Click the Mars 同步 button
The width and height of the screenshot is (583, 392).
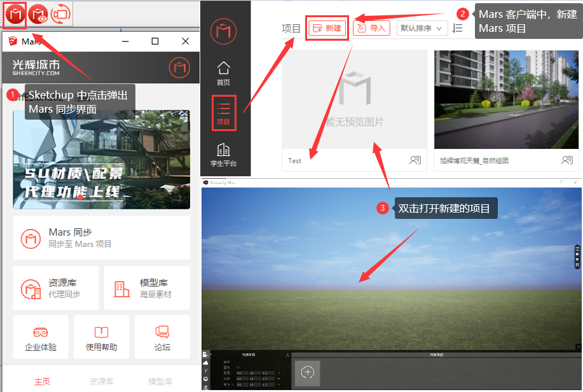pyautogui.click(x=102, y=237)
